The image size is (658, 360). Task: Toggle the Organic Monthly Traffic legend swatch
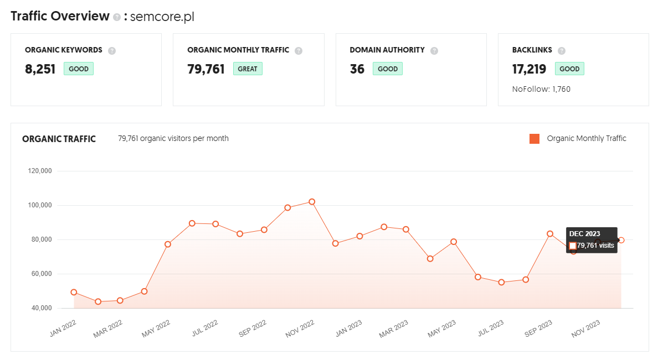point(534,139)
